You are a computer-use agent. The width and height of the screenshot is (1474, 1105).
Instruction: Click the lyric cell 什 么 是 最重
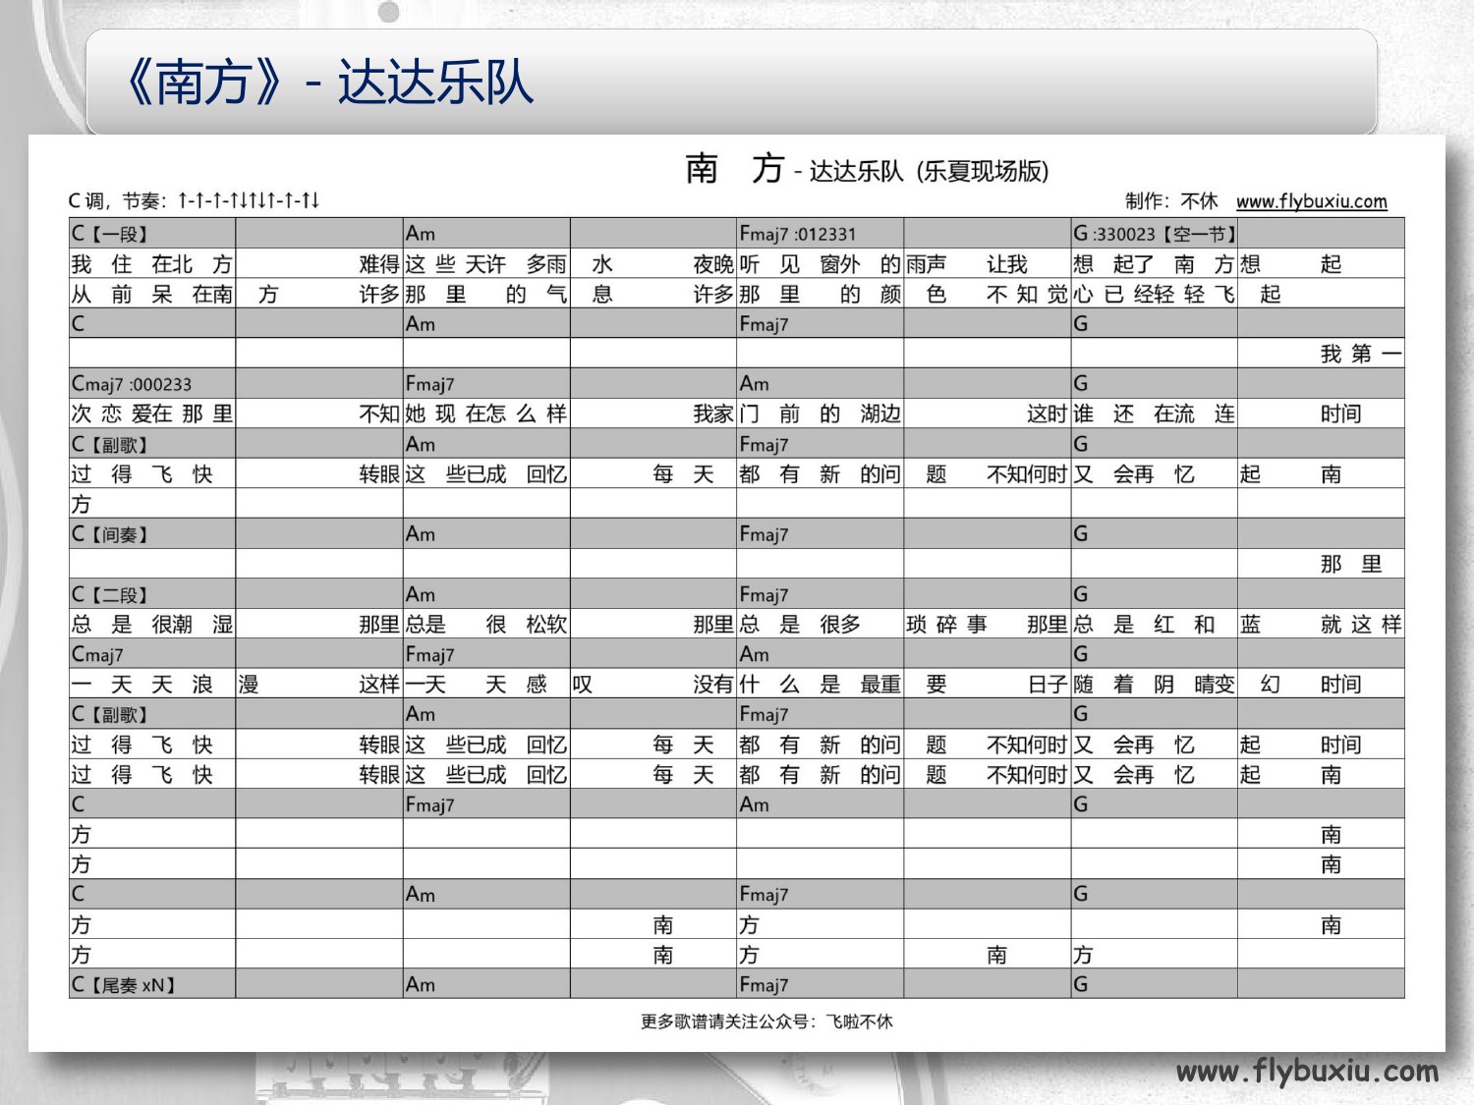(x=820, y=685)
